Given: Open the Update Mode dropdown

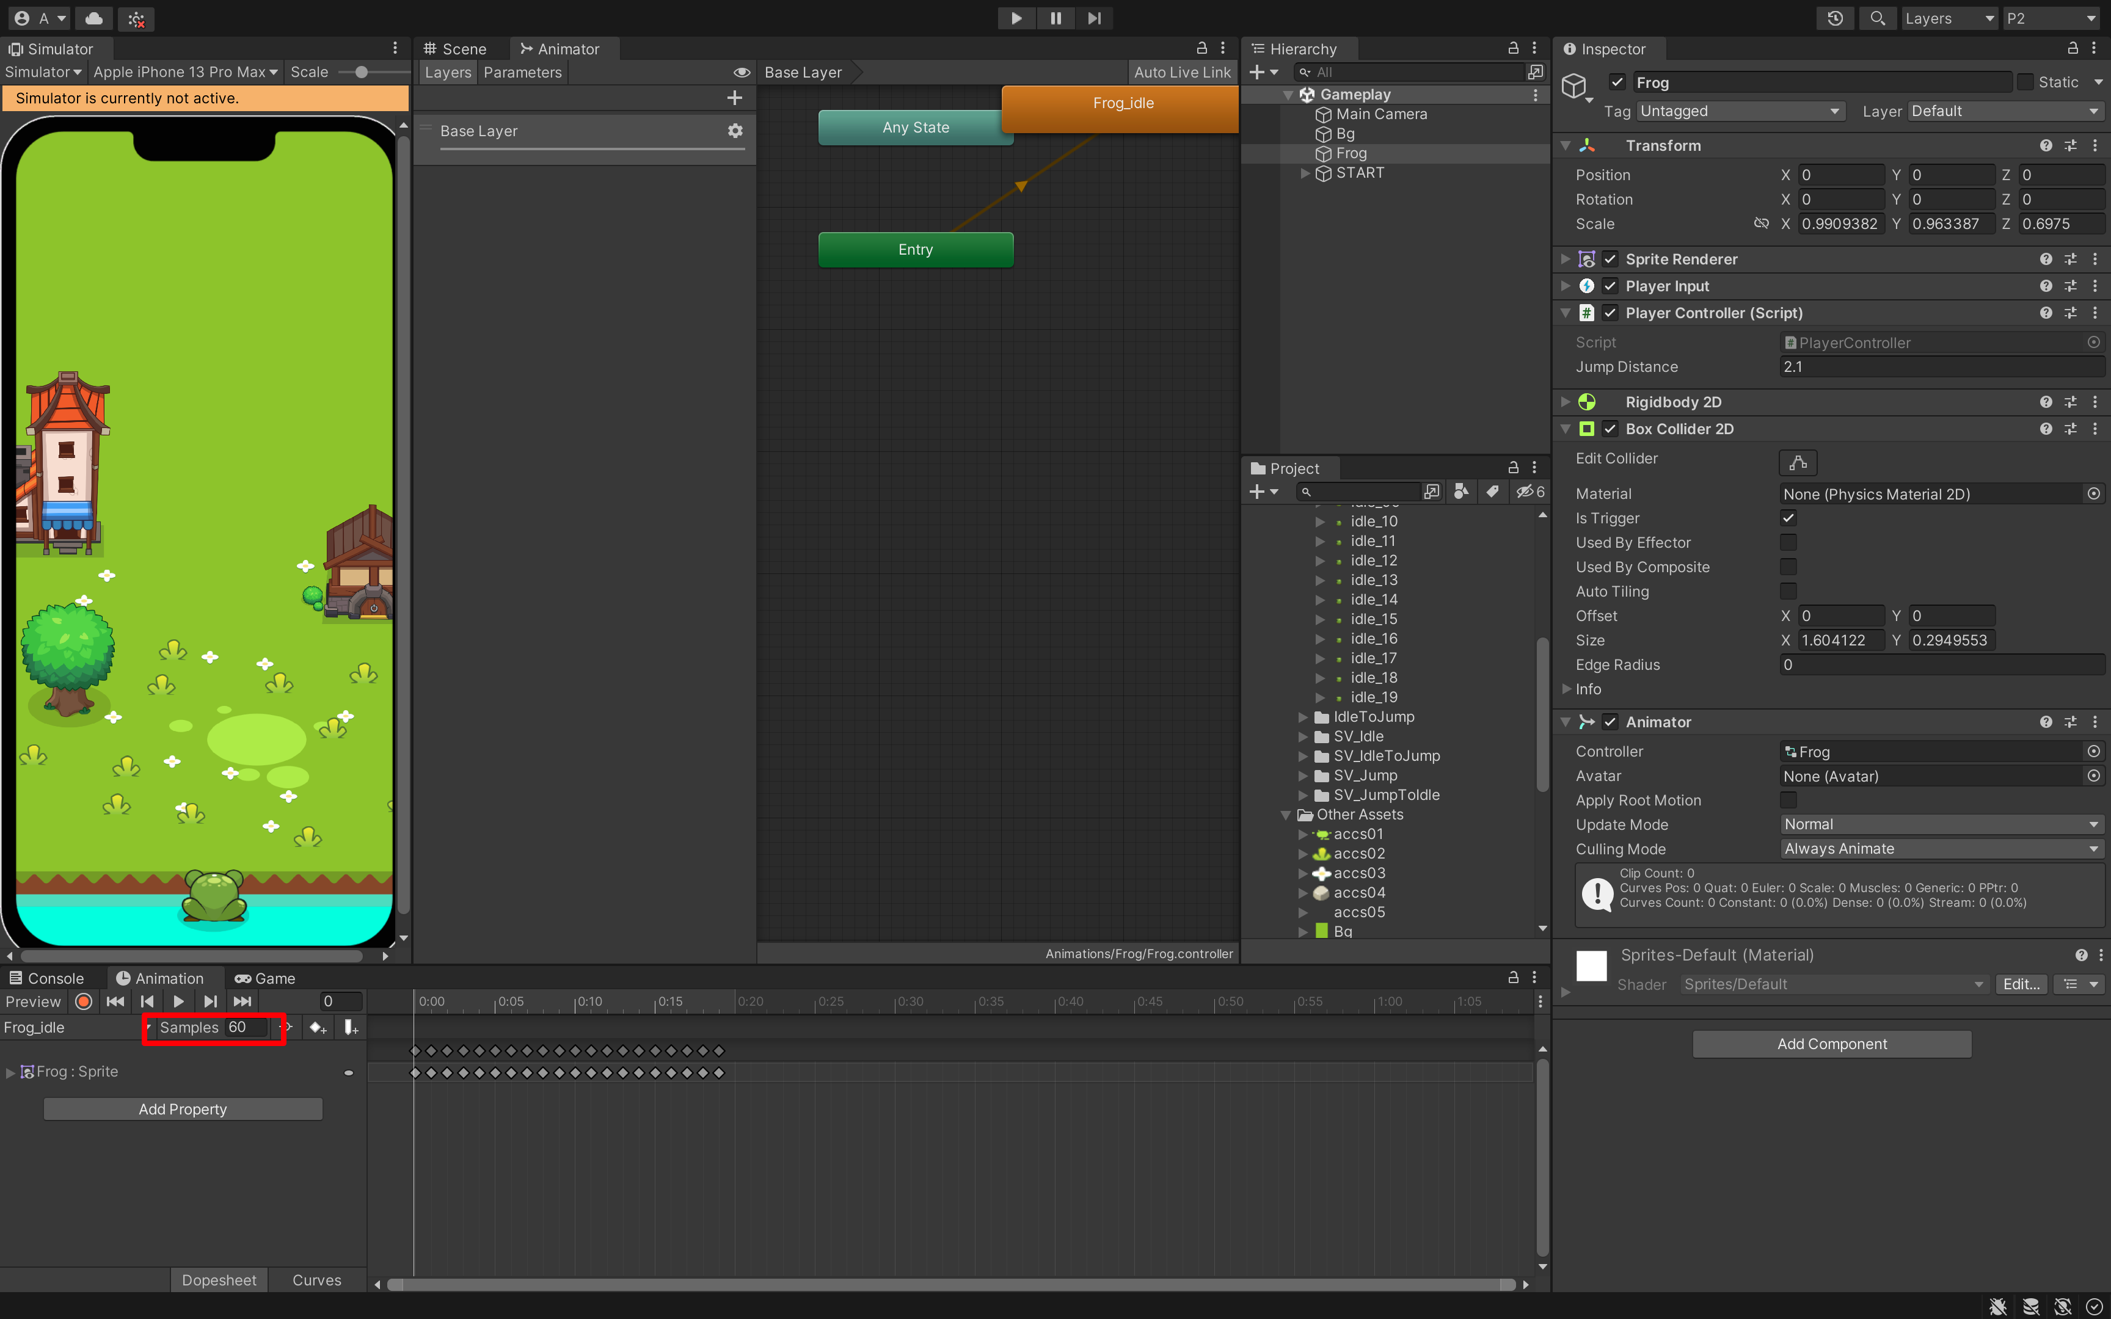Looking at the screenshot, I should (x=1942, y=824).
